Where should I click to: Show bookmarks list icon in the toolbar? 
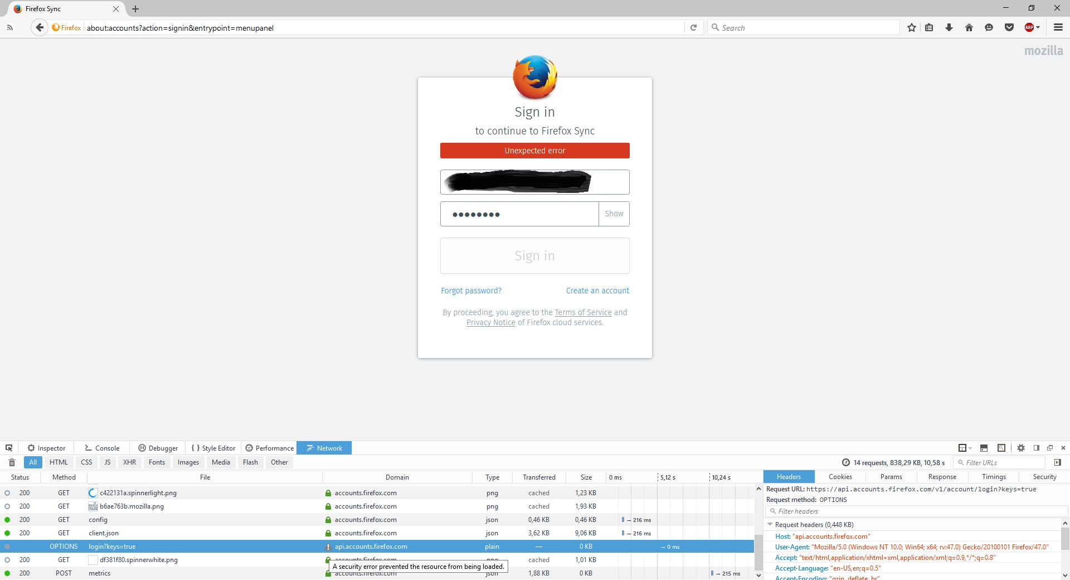pos(929,27)
